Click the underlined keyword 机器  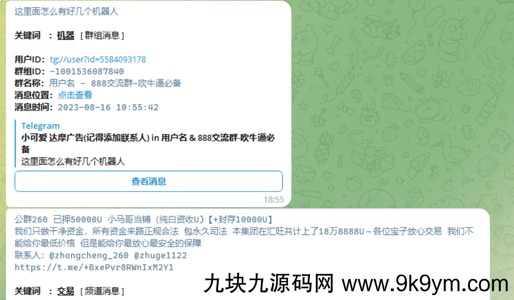click(x=65, y=35)
